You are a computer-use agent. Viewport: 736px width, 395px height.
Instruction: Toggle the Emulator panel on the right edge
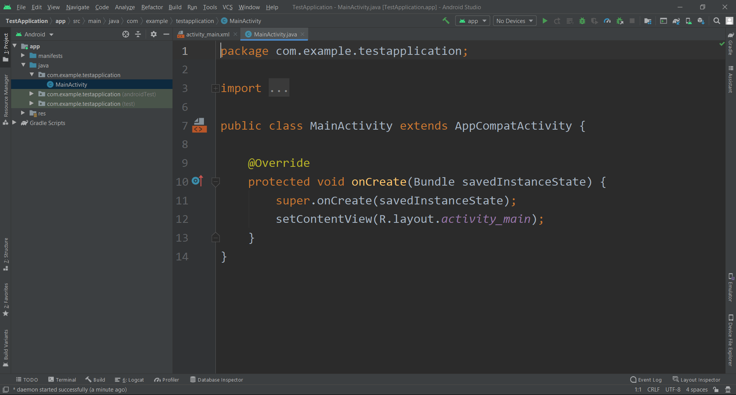tap(731, 288)
